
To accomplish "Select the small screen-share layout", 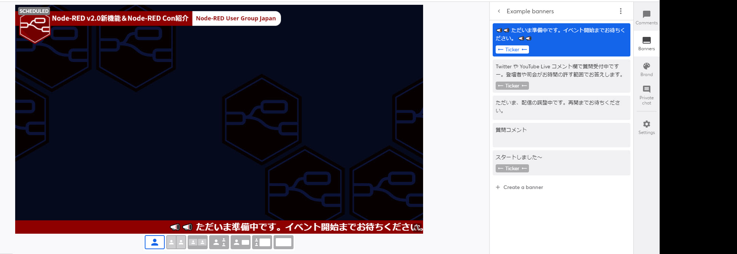I will pyautogui.click(x=241, y=242).
